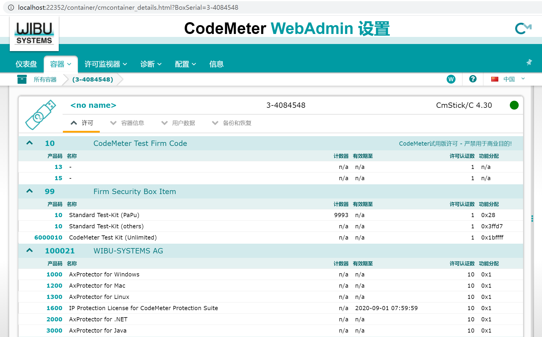Open the 信息 info menu
This screenshot has height=337, width=542.
click(x=216, y=64)
